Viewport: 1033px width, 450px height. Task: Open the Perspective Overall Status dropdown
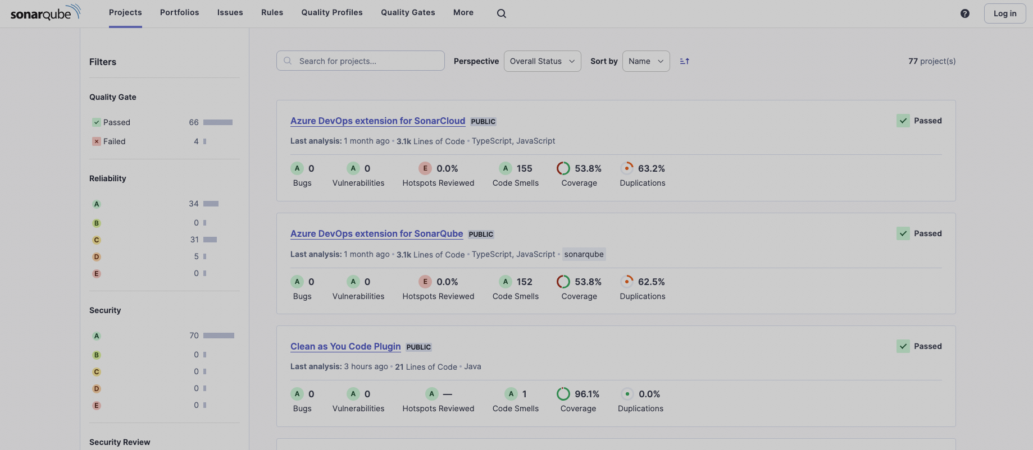(542, 61)
